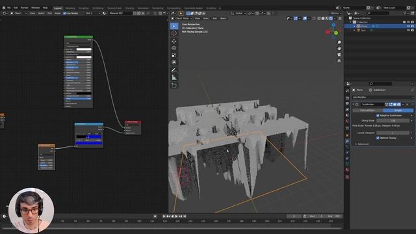The image size is (416, 234).
Task: Open the Window menu
Action: pos(36,8)
